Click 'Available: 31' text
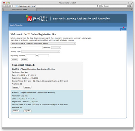Image resolution: width=135 pixels, height=131 pixels. [x=17, y=107]
